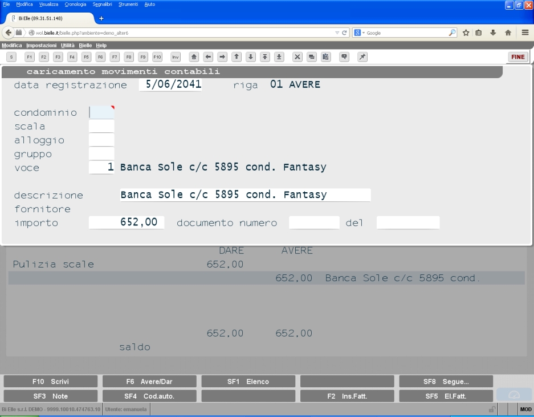Click SF1 Elenco button
The image size is (534, 417).
click(x=248, y=382)
